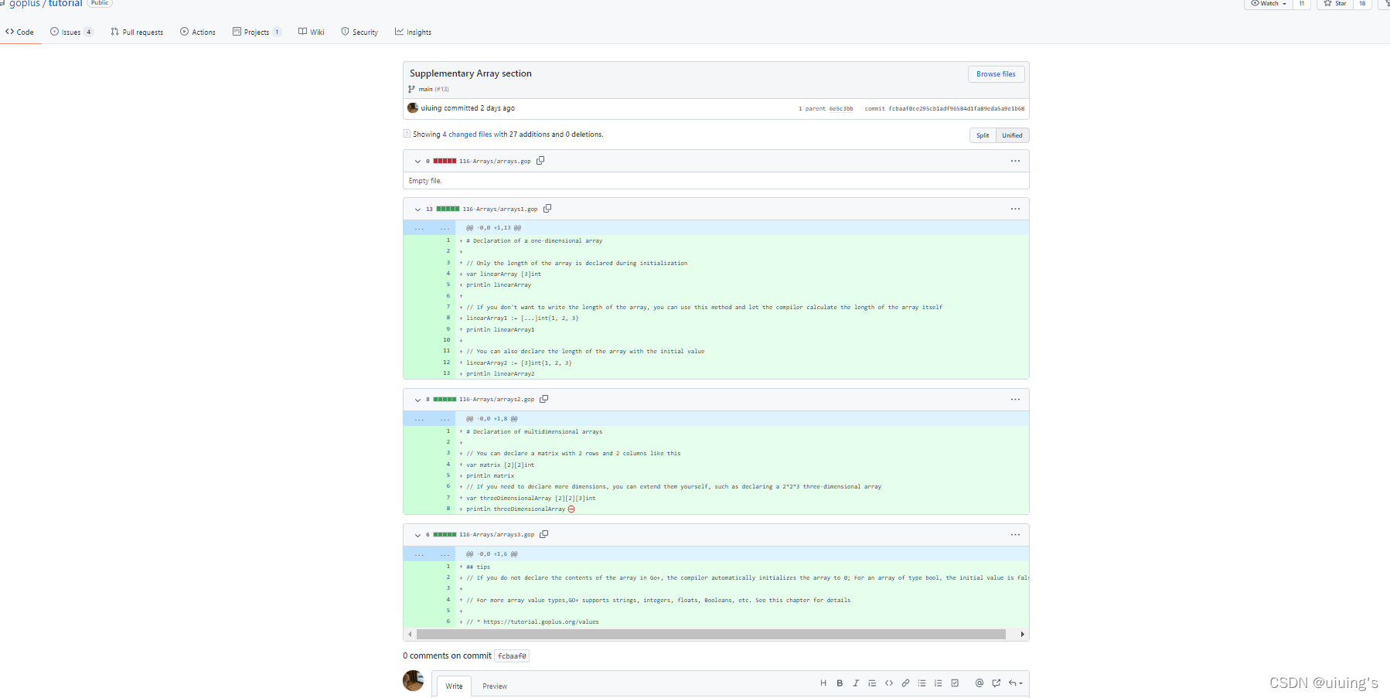This screenshot has height=698, width=1390.
Task: Open the Pull requests tab
Action: coord(137,32)
